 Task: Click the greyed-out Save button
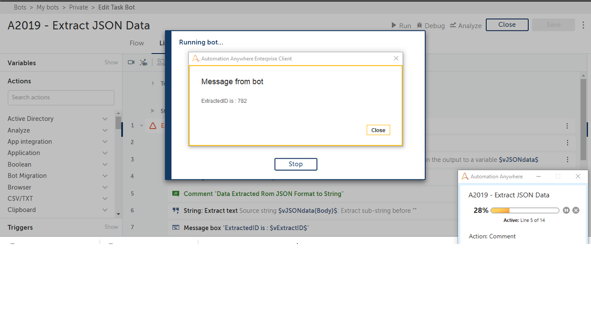pyautogui.click(x=554, y=25)
